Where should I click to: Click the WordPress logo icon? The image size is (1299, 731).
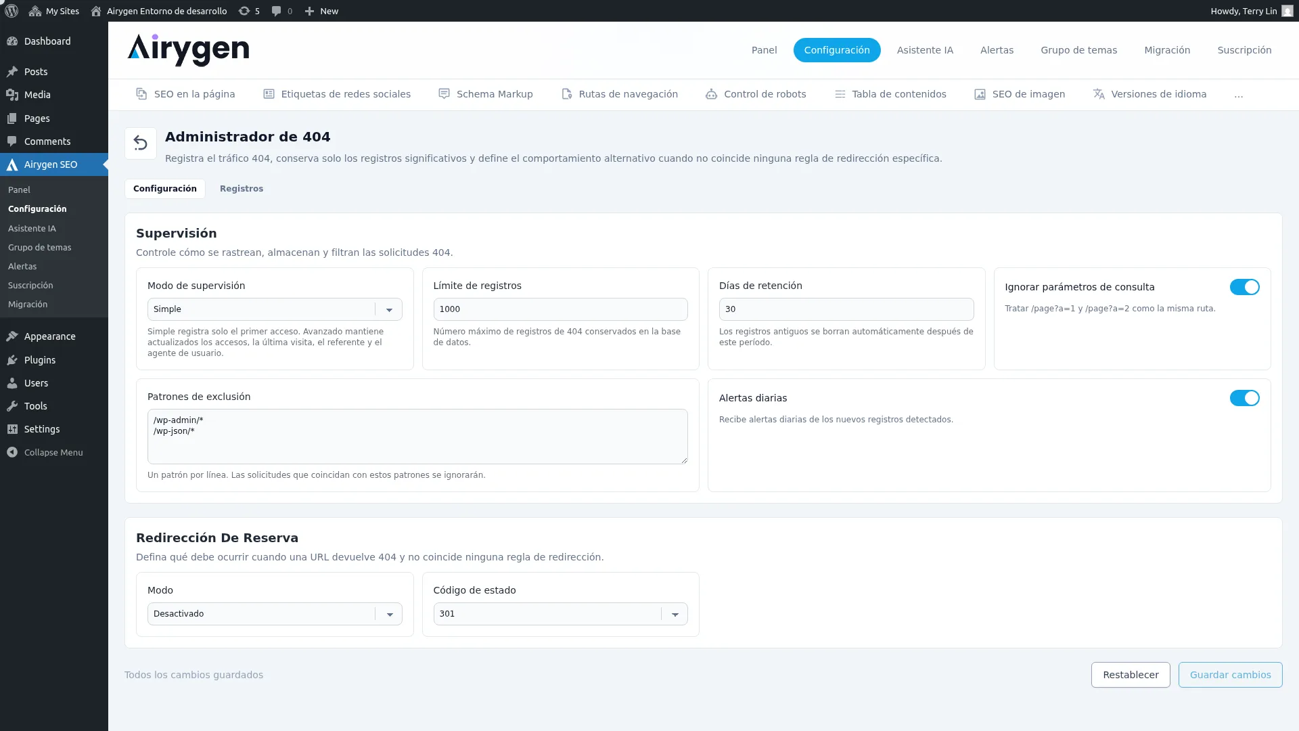[12, 11]
